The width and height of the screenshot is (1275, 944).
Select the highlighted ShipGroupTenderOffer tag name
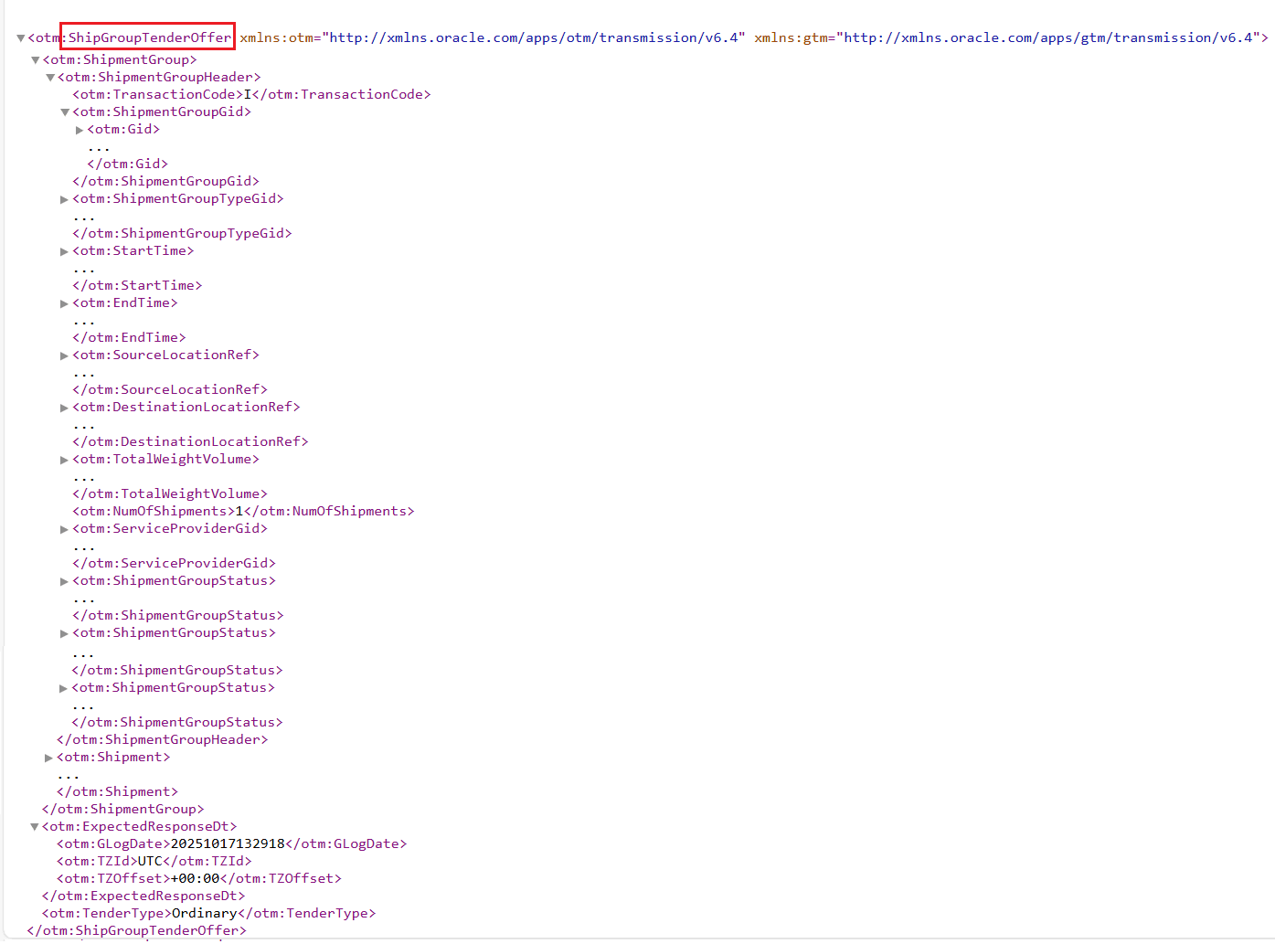[147, 37]
